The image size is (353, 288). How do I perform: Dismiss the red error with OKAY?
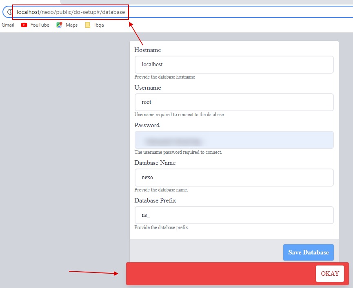[330, 274]
